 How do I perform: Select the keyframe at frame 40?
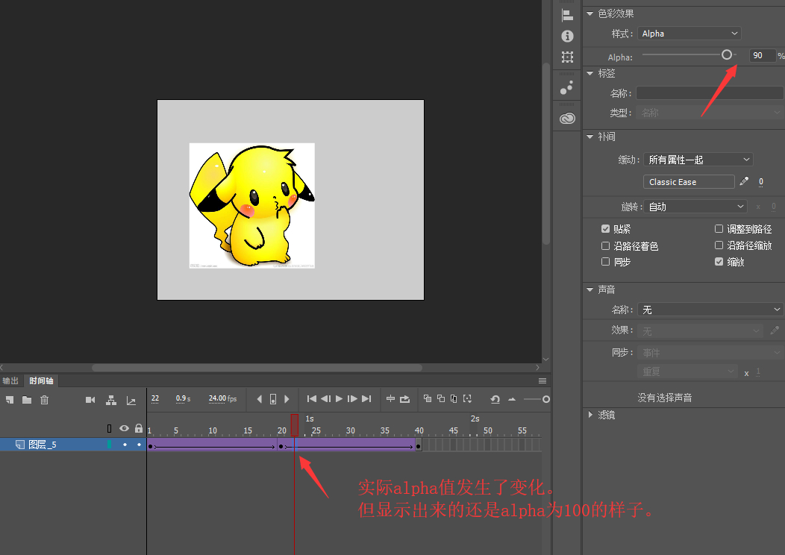pos(419,445)
